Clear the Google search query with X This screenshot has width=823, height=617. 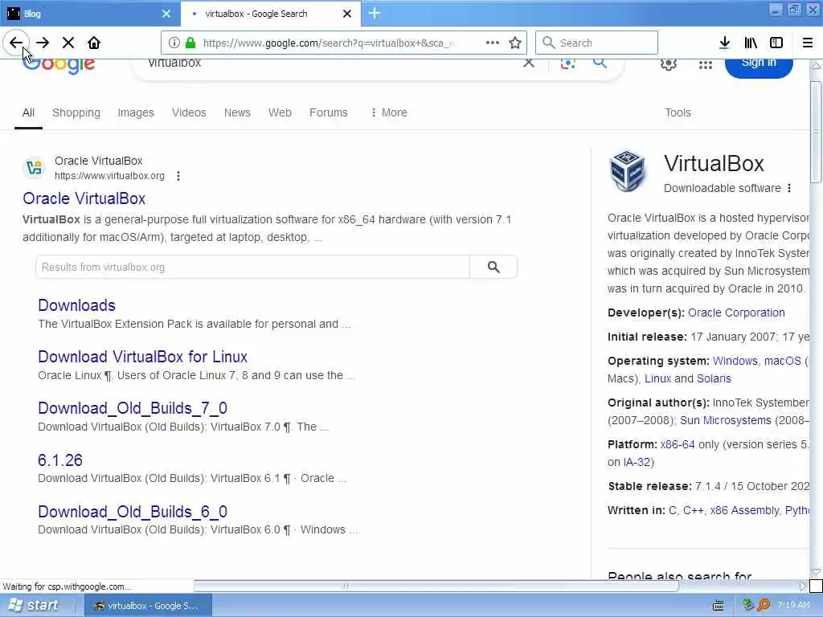(x=529, y=63)
